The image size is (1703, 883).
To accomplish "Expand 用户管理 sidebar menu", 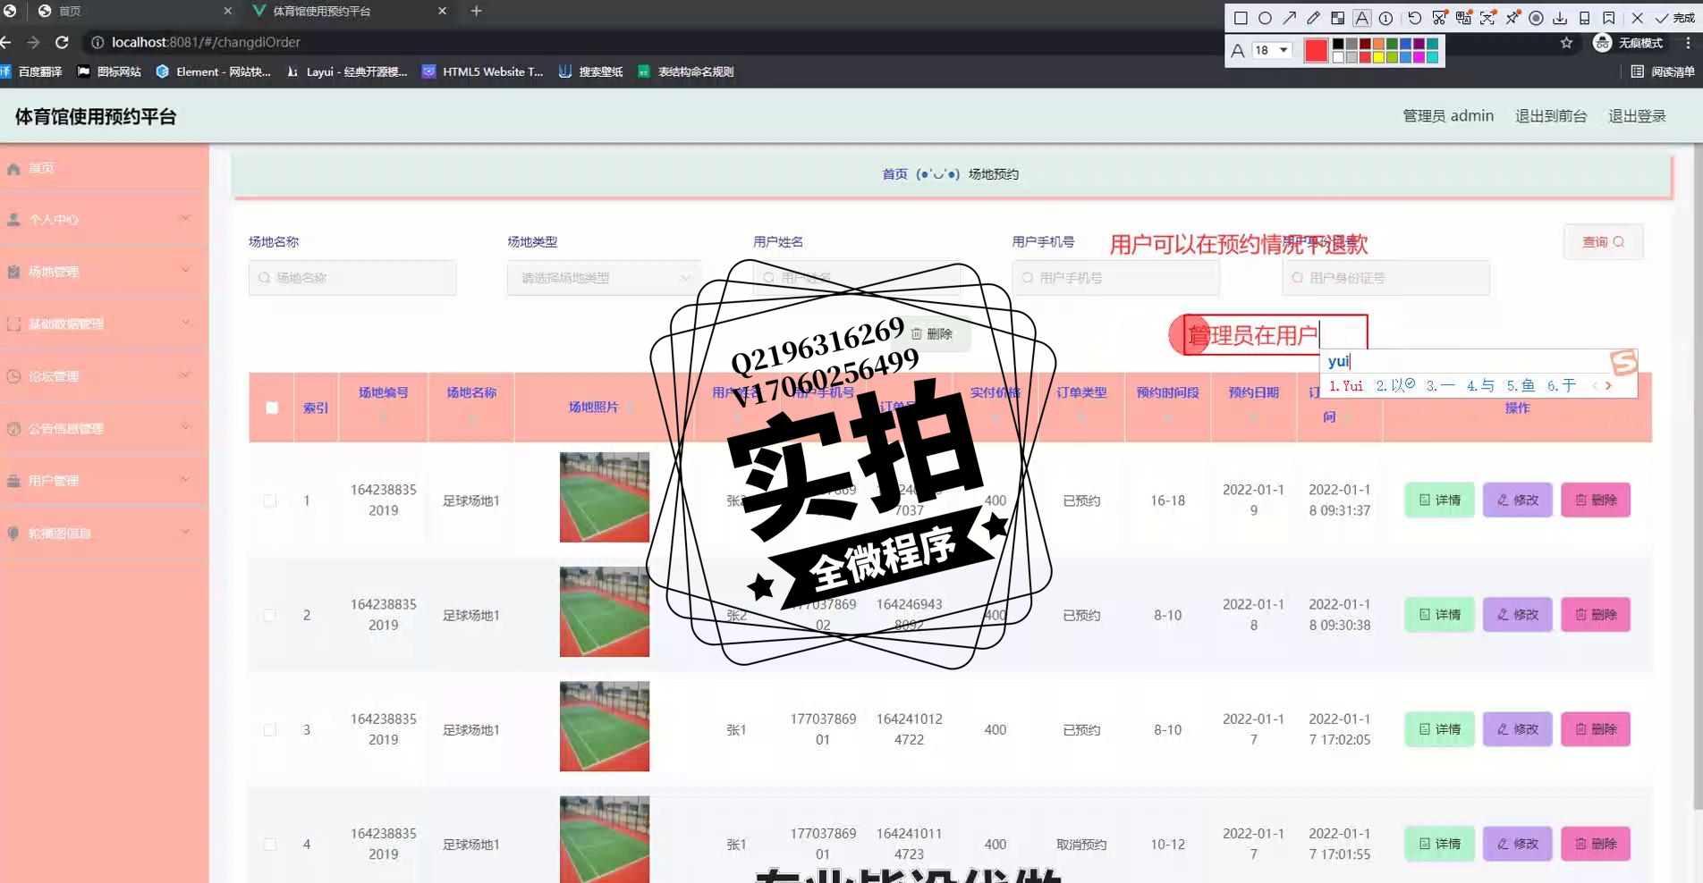I will tap(105, 480).
